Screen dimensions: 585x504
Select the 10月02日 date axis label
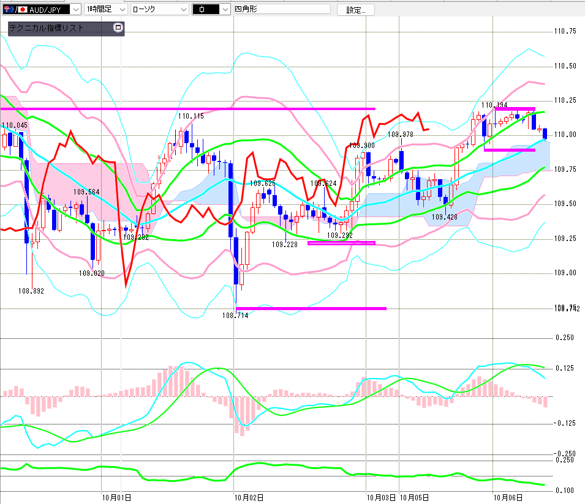click(249, 498)
